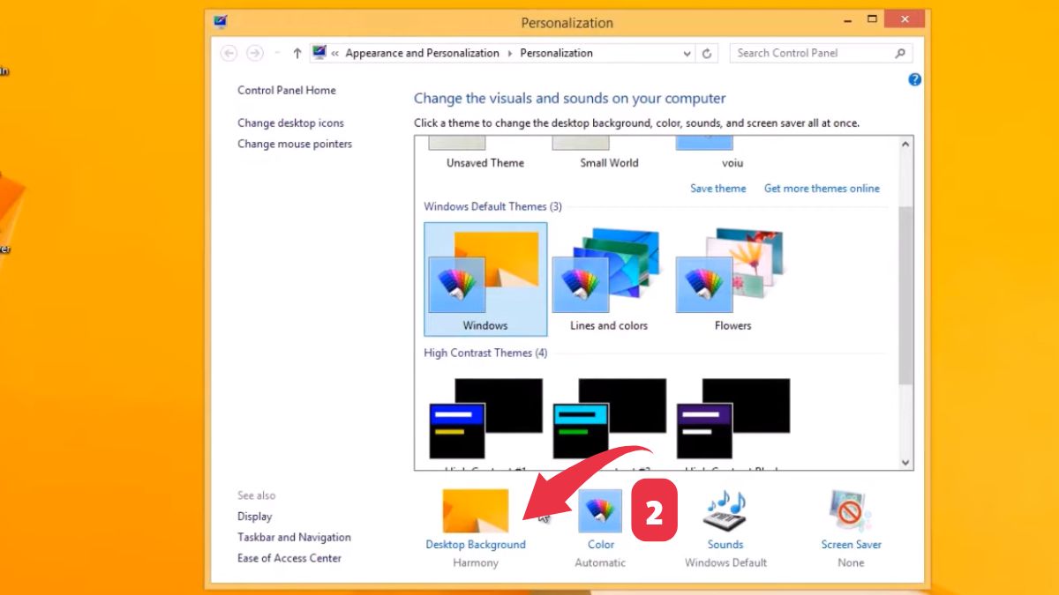This screenshot has height=595, width=1059.
Task: Click the search magnifier icon in Control Panel search
Action: click(x=900, y=53)
